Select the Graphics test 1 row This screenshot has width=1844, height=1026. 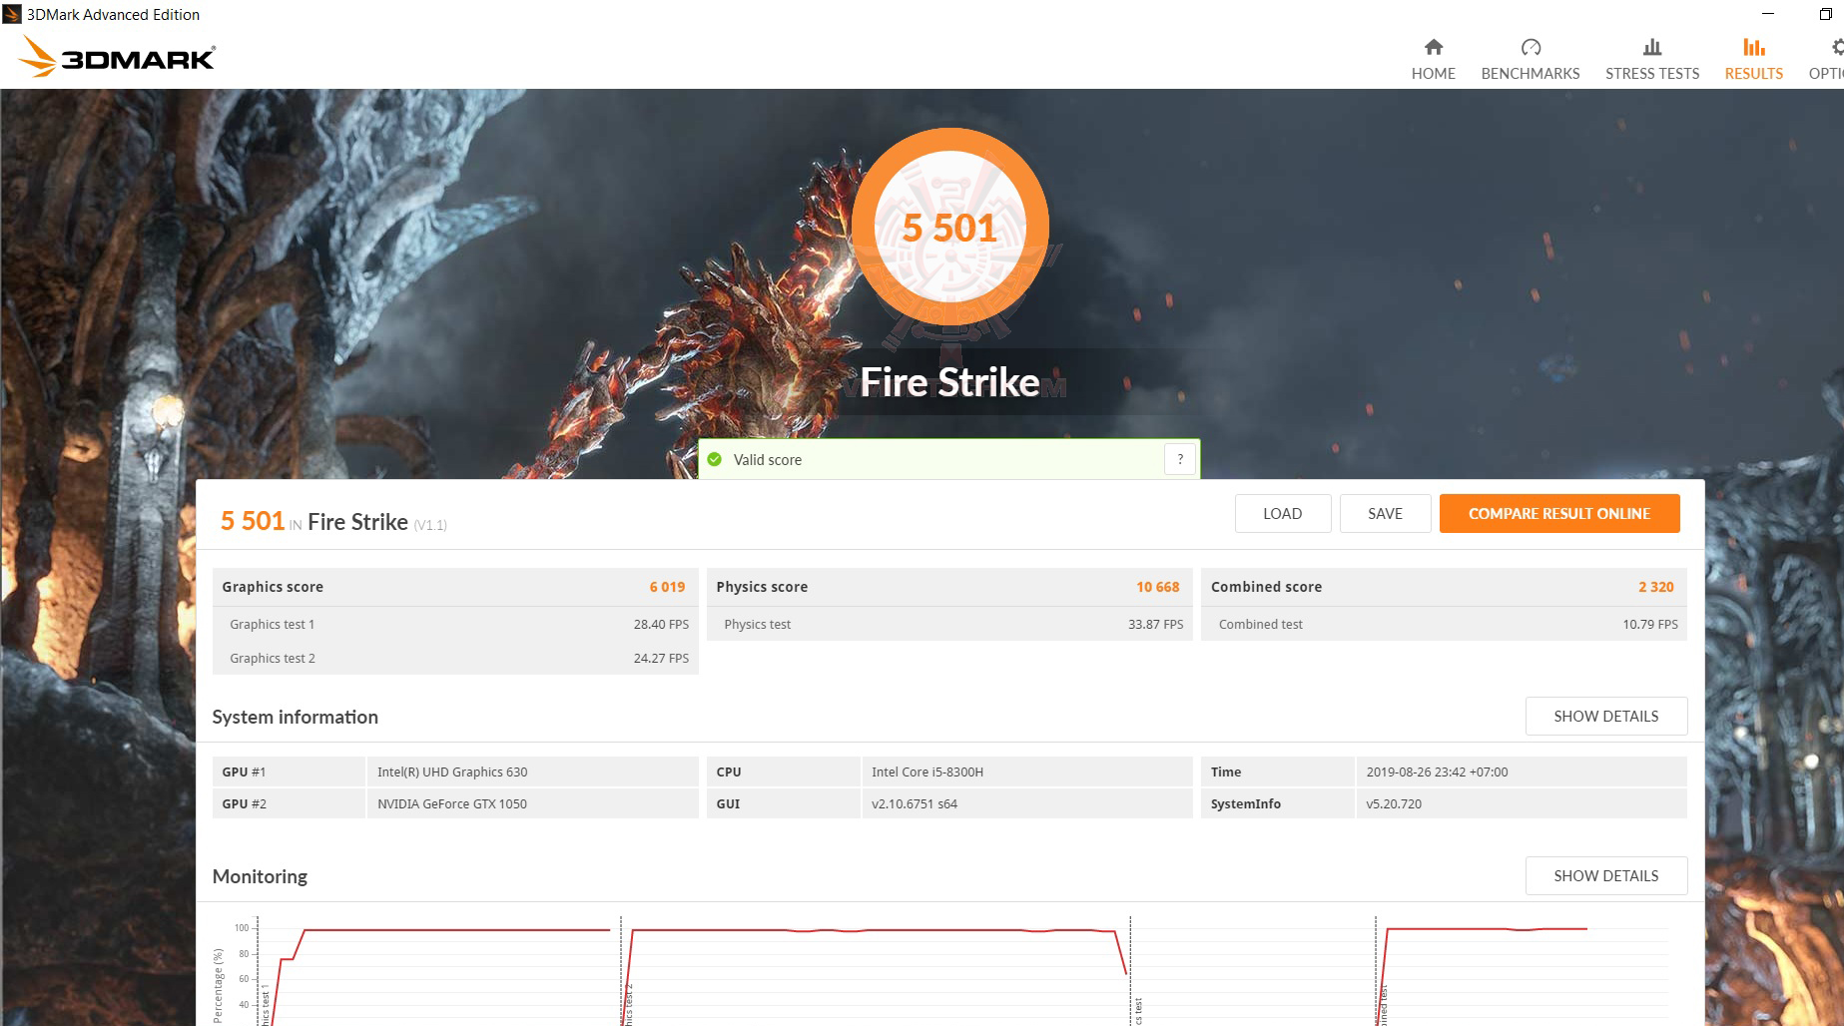coord(455,624)
